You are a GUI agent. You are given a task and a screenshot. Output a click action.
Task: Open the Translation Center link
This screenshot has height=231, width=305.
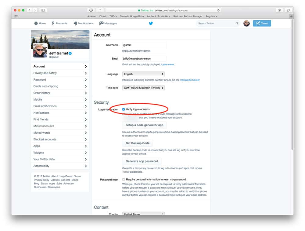click(x=190, y=80)
